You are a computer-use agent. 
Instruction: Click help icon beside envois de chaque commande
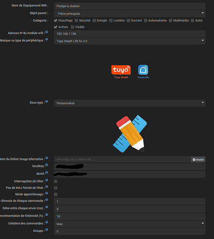pyautogui.click(x=47, y=200)
